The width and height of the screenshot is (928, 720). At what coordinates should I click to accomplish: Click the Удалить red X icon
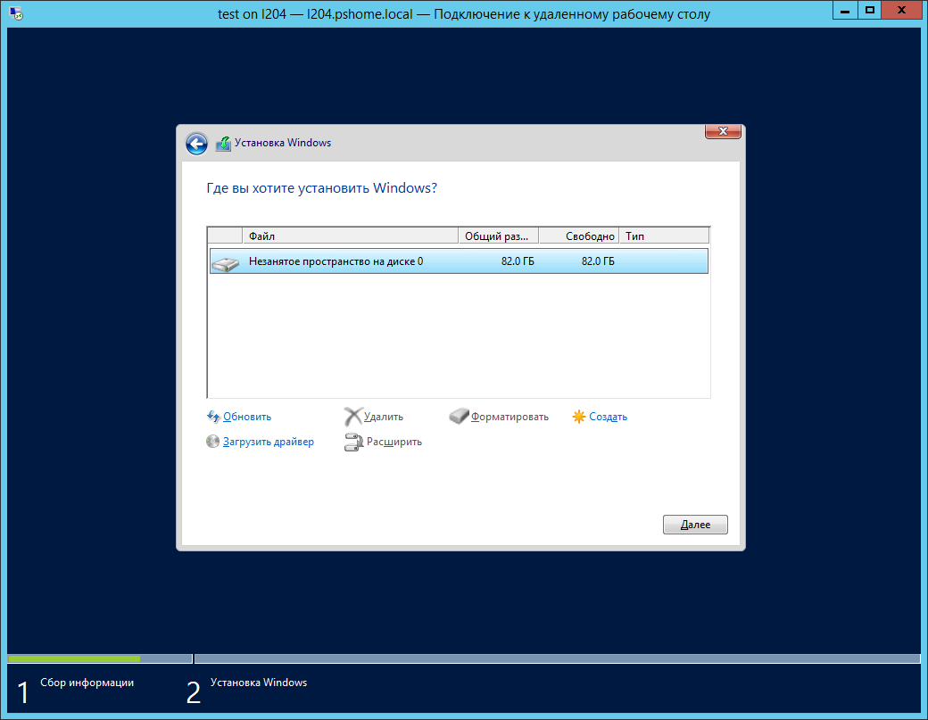click(x=353, y=417)
